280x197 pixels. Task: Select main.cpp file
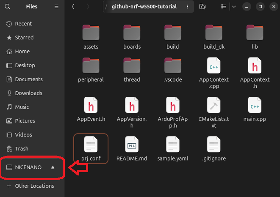click(255, 109)
